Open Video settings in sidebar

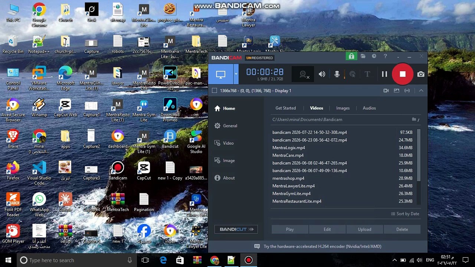point(224,143)
